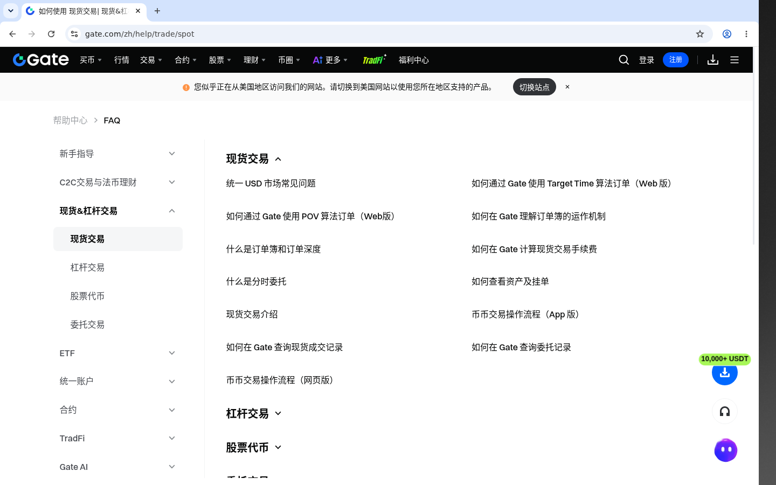Image resolution: width=776 pixels, height=485 pixels.
Task: Open the hamburger menu icon
Action: click(735, 60)
